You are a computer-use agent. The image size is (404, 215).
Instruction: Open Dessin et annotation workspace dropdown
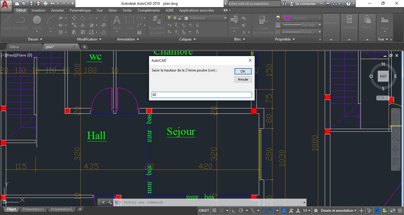339,211
